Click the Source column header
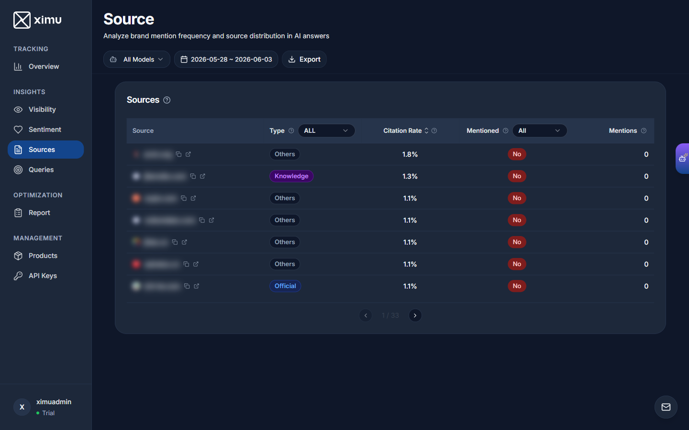The height and width of the screenshot is (430, 689). tap(143, 130)
